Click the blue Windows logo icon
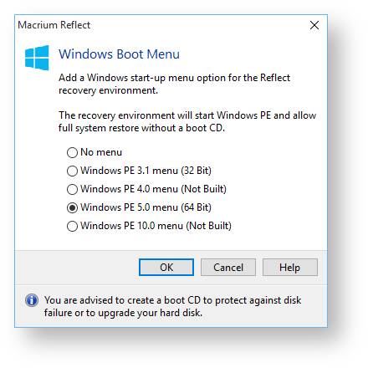 (x=37, y=58)
